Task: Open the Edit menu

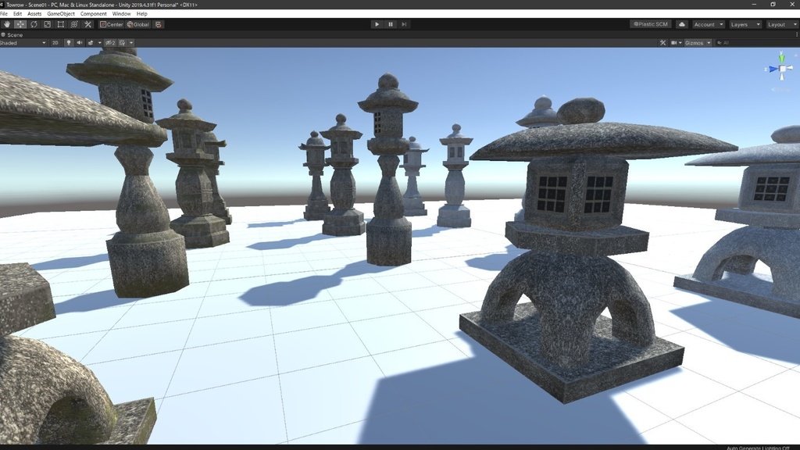Action: pos(17,14)
